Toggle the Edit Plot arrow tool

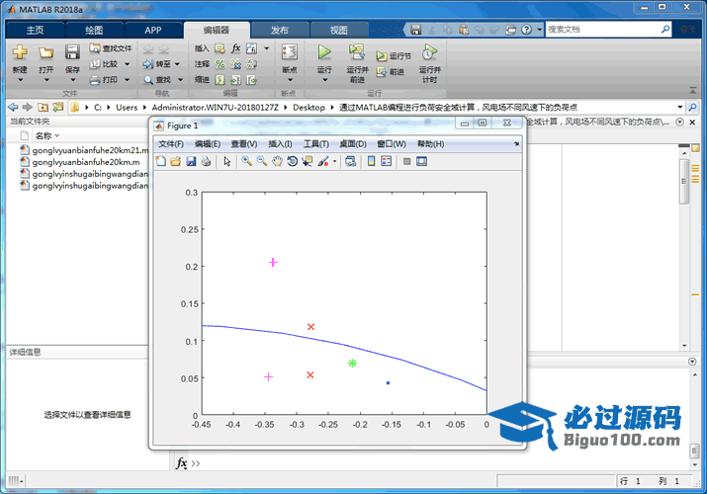[x=226, y=161]
